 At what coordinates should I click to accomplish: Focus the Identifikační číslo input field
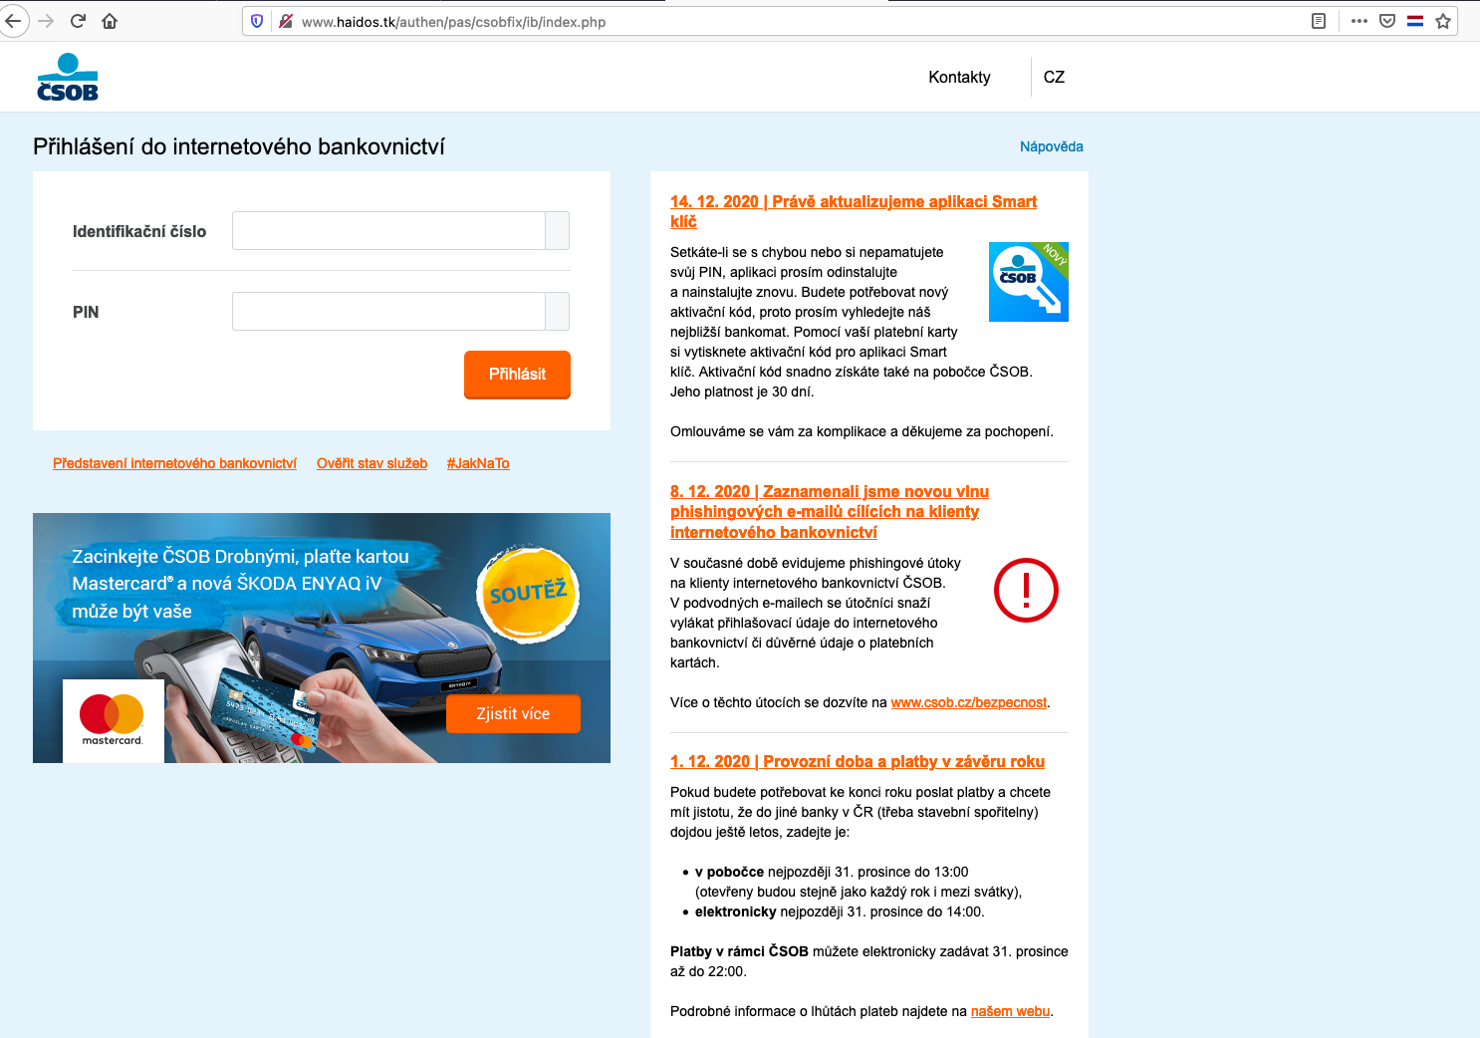[388, 230]
